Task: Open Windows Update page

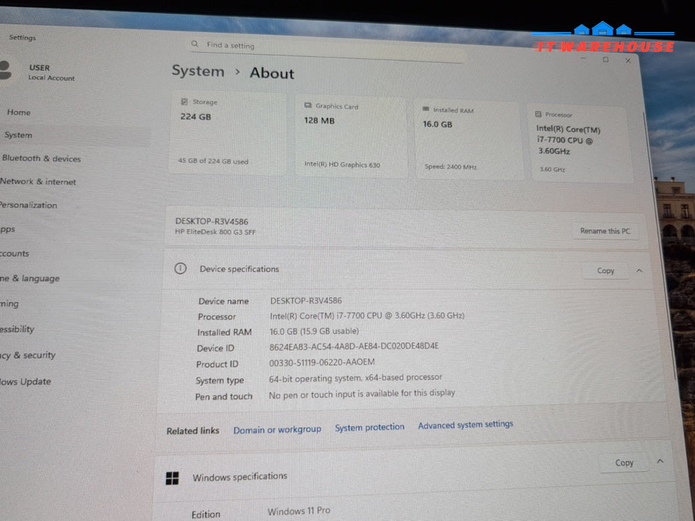Action: pos(25,381)
